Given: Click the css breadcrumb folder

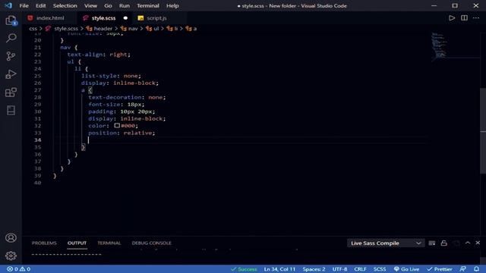Looking at the screenshot, I should coord(33,29).
